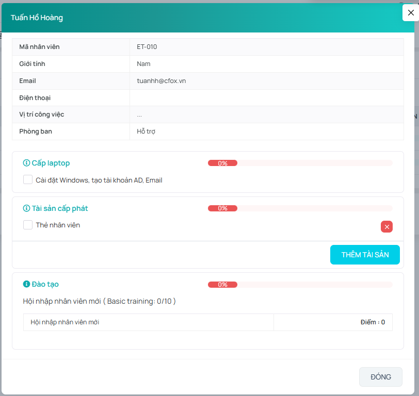
Task: Click the Cấp laptop section heading
Action: tap(51, 163)
